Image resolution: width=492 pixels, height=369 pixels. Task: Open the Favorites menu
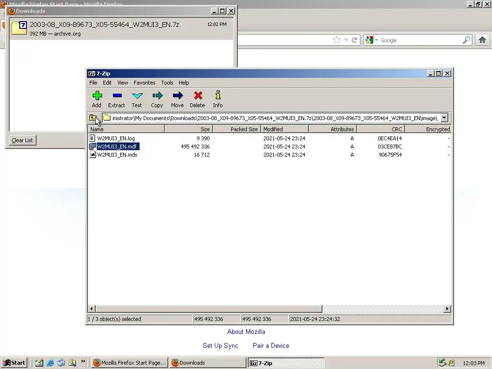tap(144, 83)
